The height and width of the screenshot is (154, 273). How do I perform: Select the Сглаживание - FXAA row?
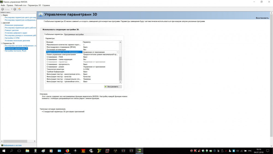click(x=82, y=57)
